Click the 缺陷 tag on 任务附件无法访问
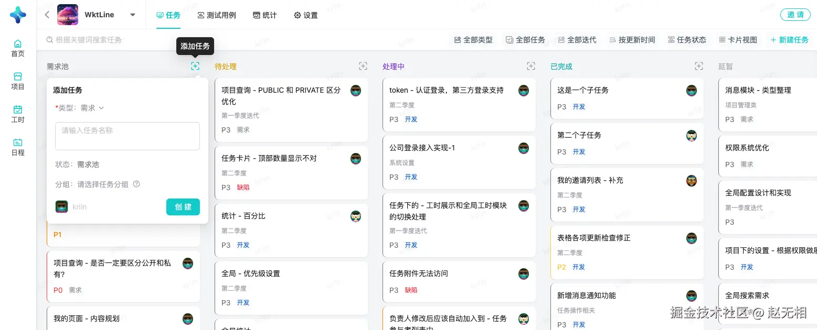817x330 pixels. (411, 290)
